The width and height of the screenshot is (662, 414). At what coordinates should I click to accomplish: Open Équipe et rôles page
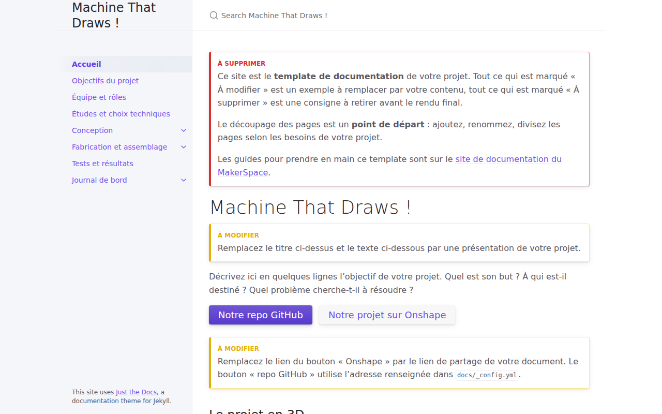pos(124,97)
